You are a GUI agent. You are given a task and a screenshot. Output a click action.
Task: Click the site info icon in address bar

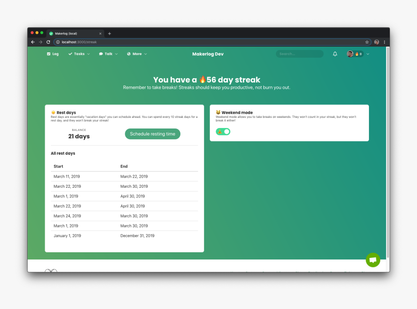(58, 42)
